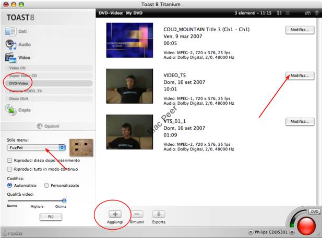Click Modifica for VTS_01_1 item
This screenshot has width=322, height=238.
pyautogui.click(x=300, y=122)
